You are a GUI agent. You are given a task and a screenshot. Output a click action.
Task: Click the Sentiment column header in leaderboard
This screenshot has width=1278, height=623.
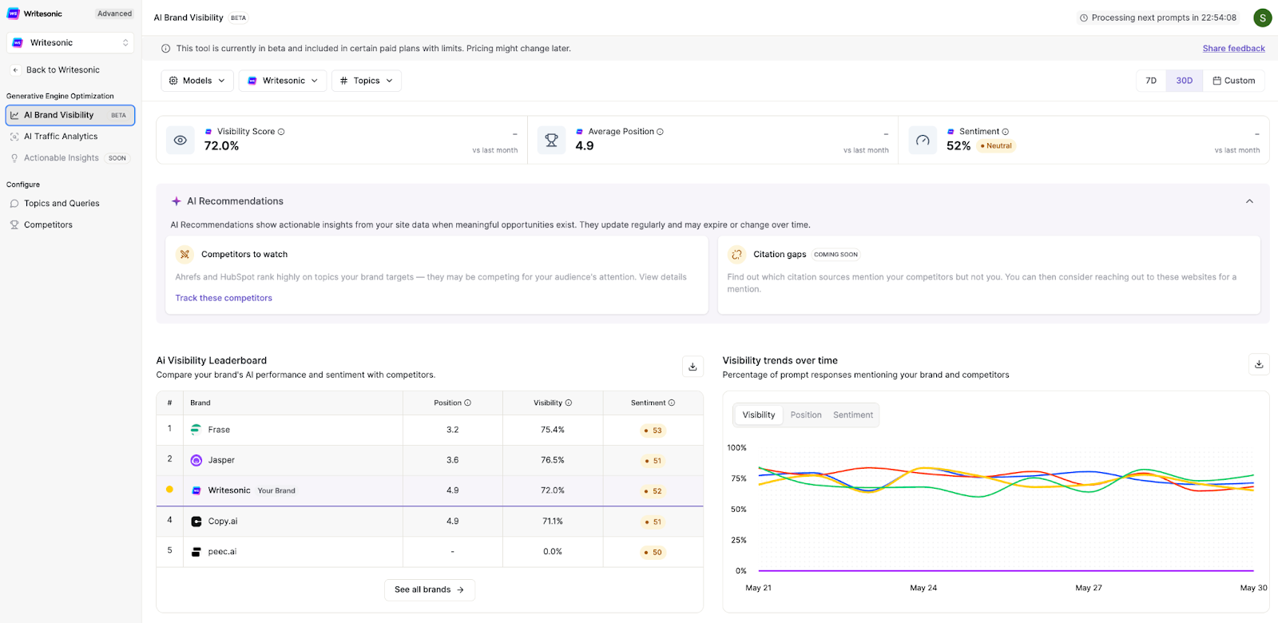point(653,403)
